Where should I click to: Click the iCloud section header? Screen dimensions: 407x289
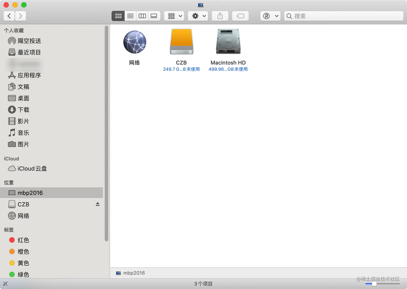11,158
